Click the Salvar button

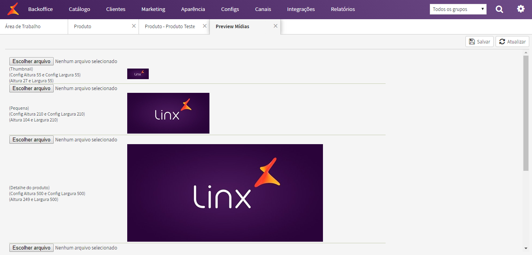click(x=480, y=42)
